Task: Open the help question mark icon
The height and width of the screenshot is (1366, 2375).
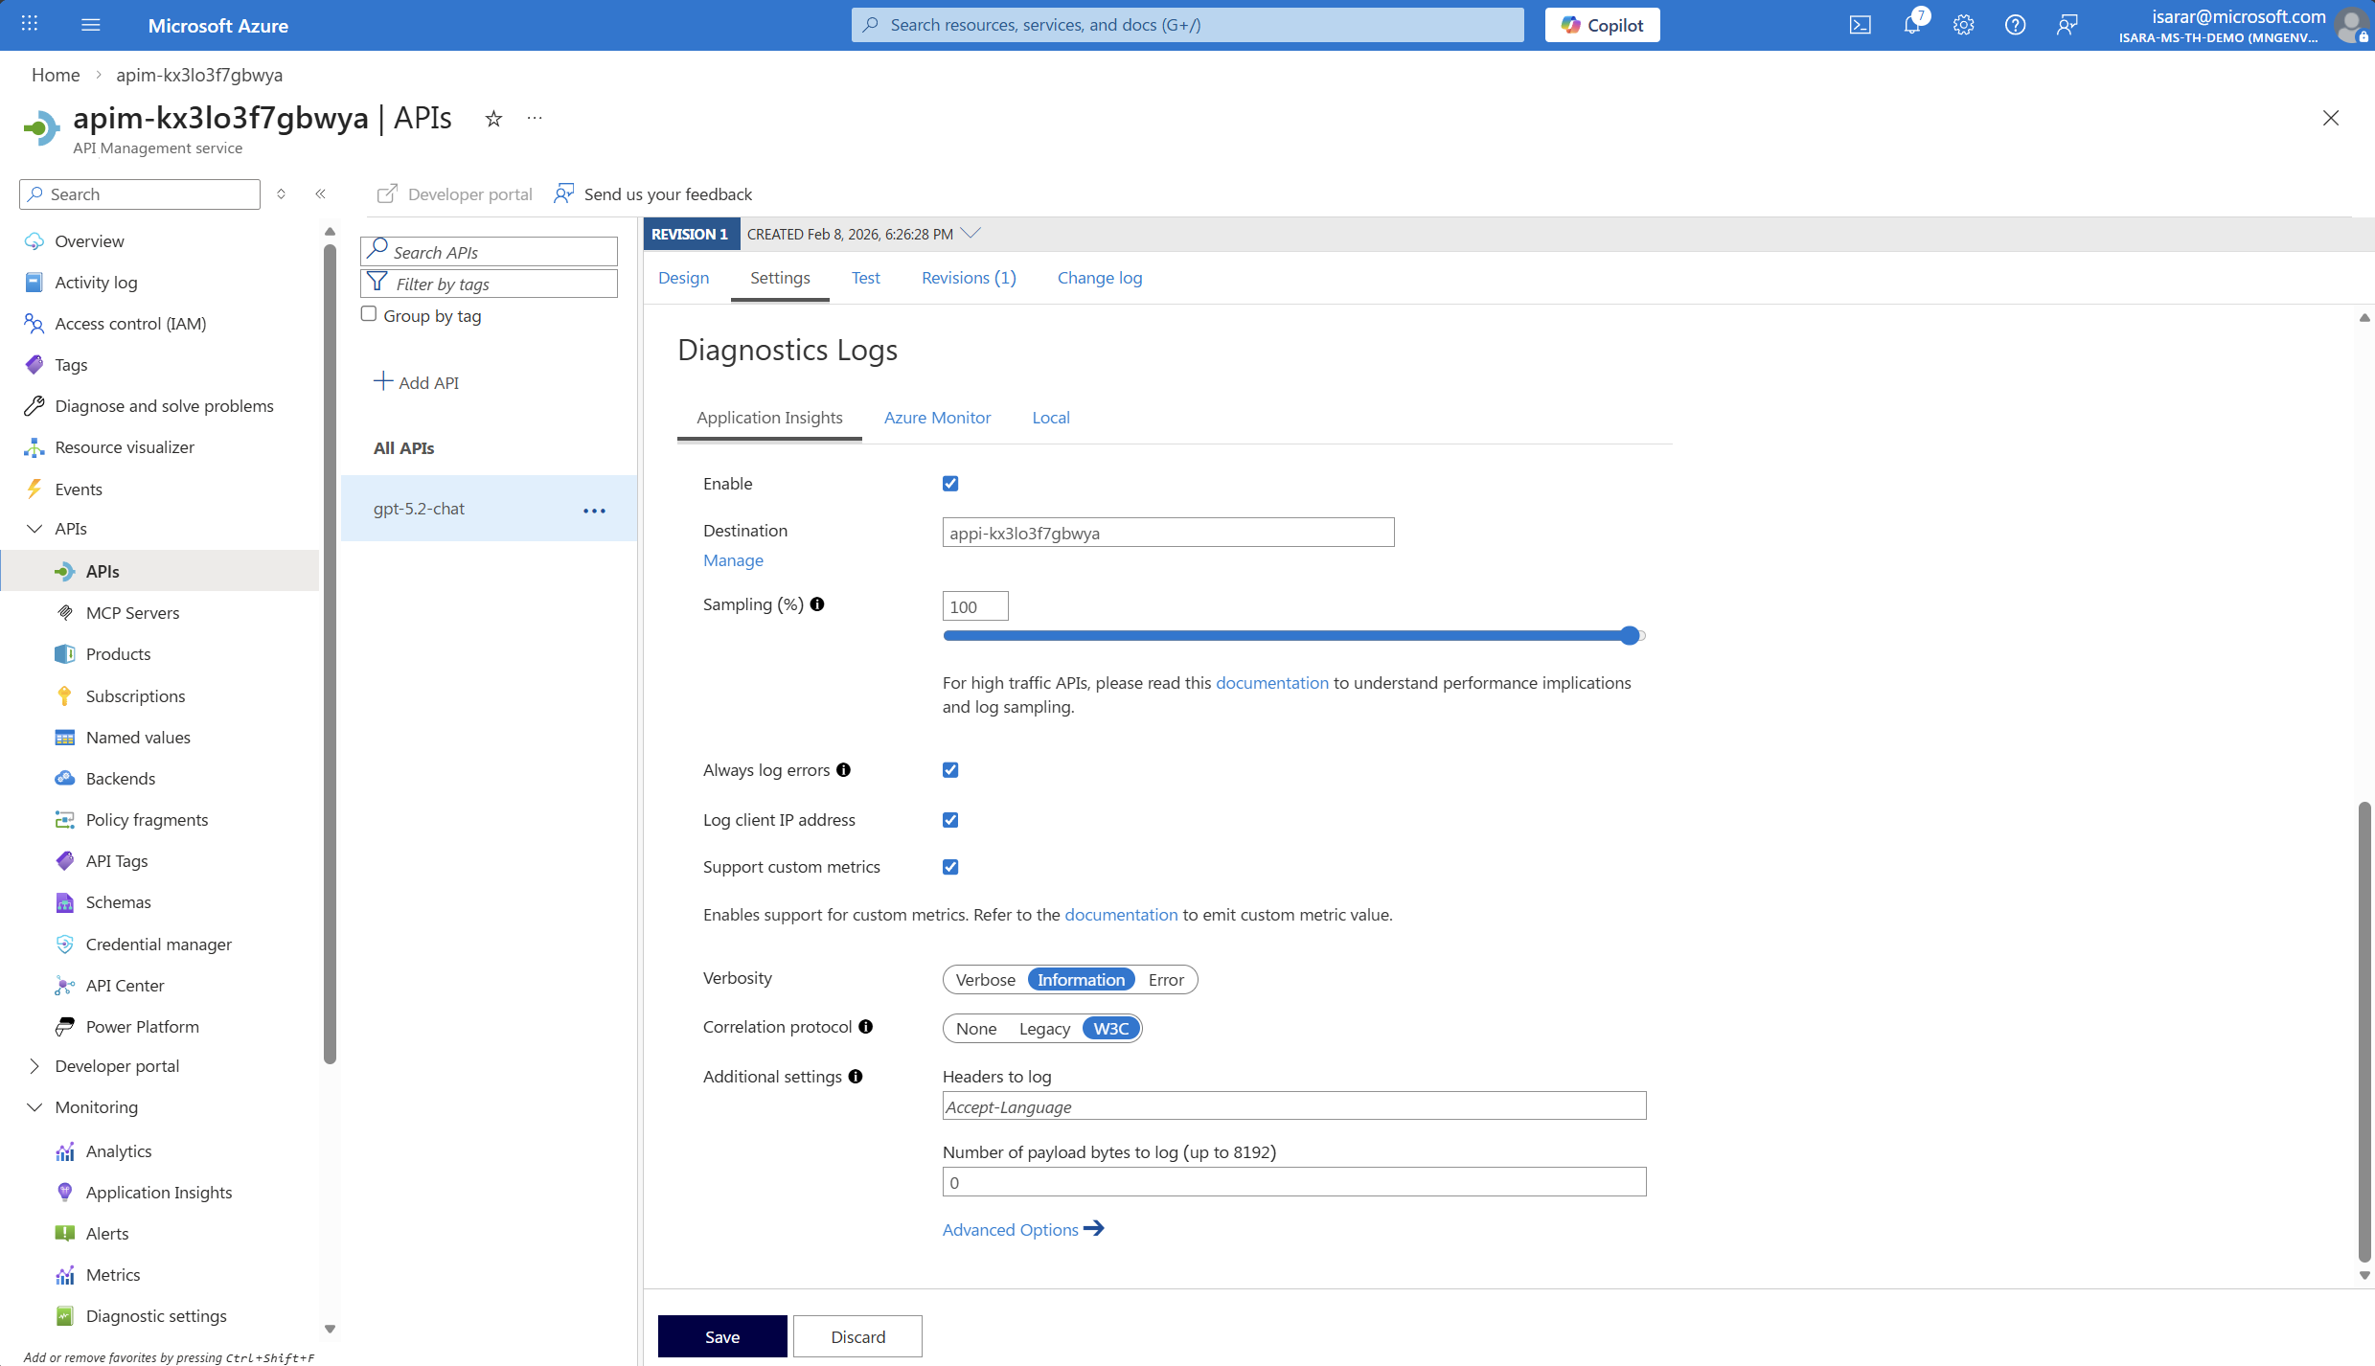Action: pos(2015,25)
